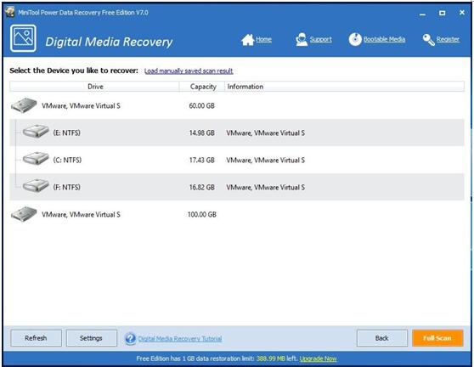Select the 100.00 GB VMware disk icon
This screenshot has height=367, width=474.
click(x=24, y=214)
